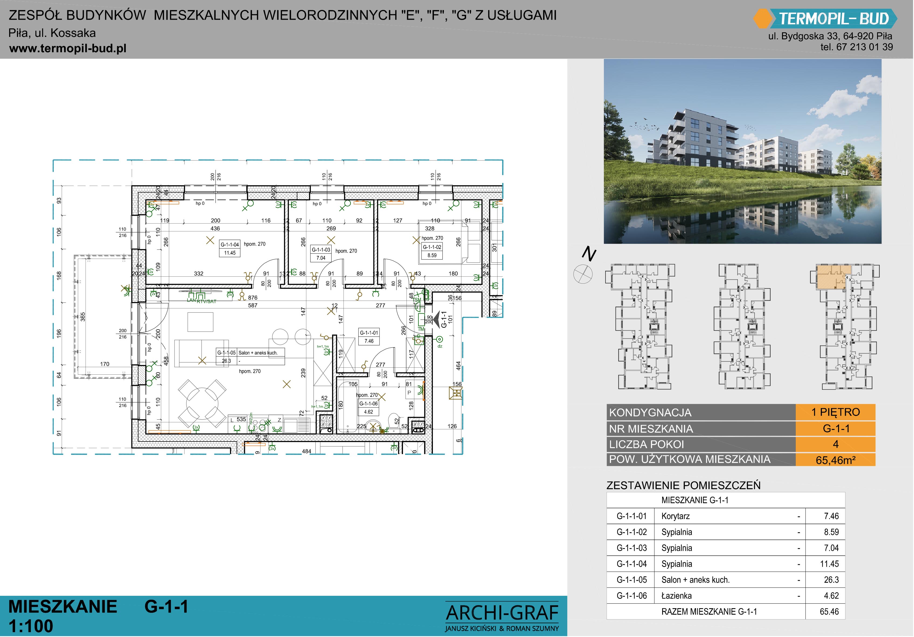Image resolution: width=914 pixels, height=637 pixels.
Task: Click the POW. UŻYTKOWA MIESZKANIA label
Action: (690, 460)
